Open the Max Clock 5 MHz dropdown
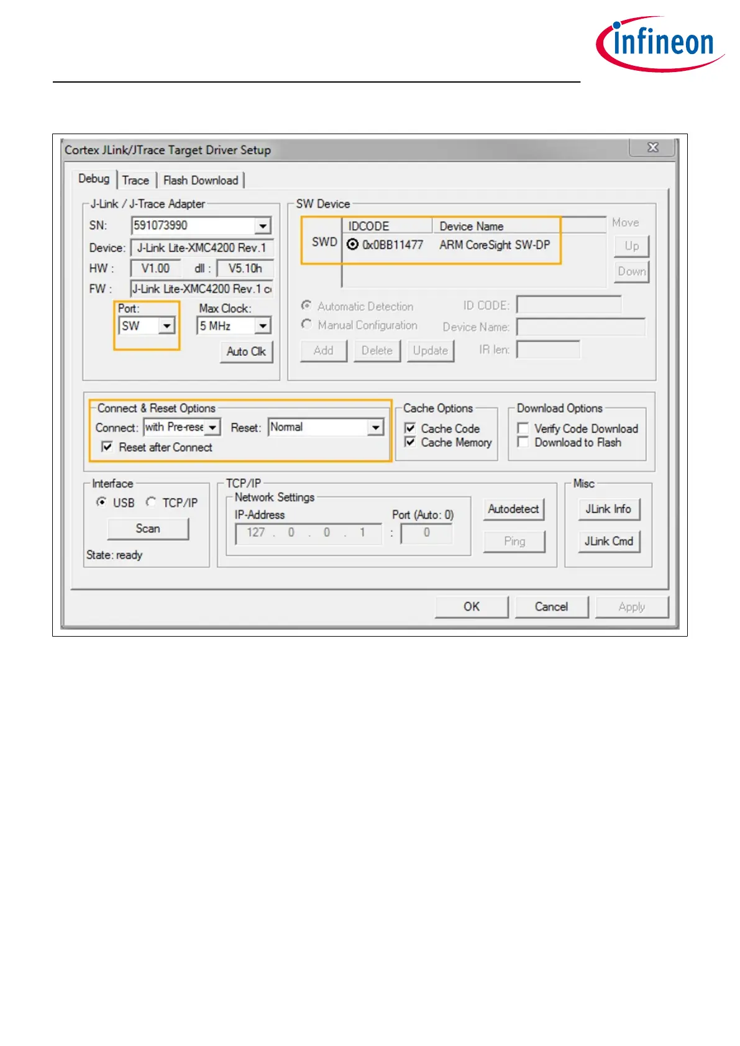Screen dimensions: 740x1046 pyautogui.click(x=263, y=326)
